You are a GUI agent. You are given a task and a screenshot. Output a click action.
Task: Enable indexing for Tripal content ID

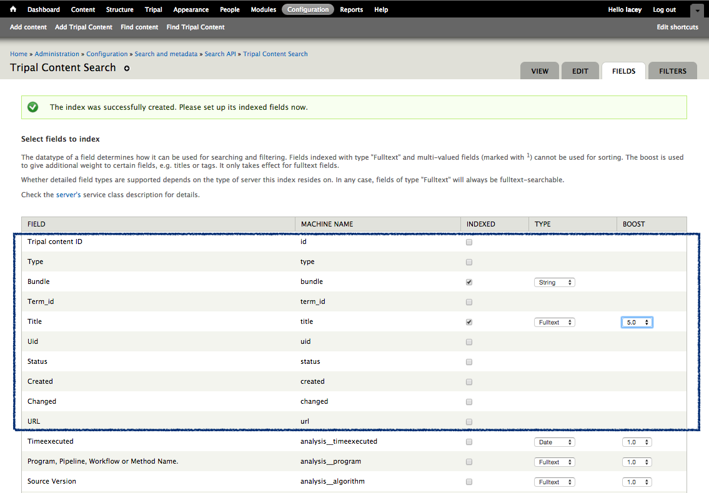tap(469, 242)
